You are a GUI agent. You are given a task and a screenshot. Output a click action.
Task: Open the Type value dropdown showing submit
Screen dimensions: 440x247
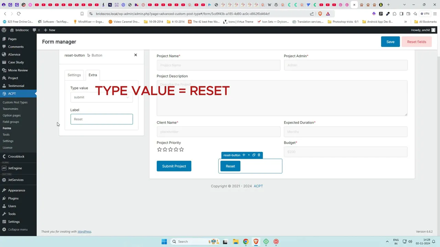pyautogui.click(x=101, y=97)
